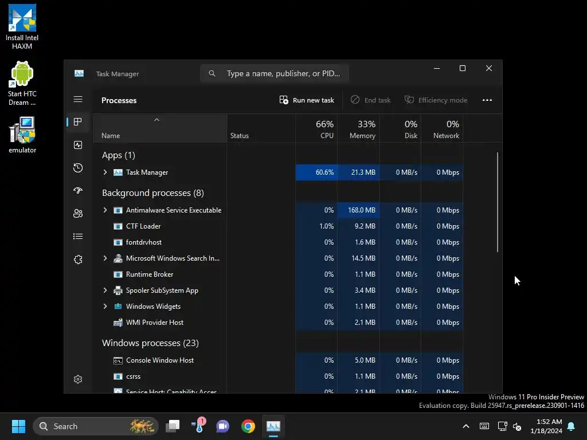Select the Processes page icon in sidebar
Viewport: 587px width, 440px height.
pos(78,122)
